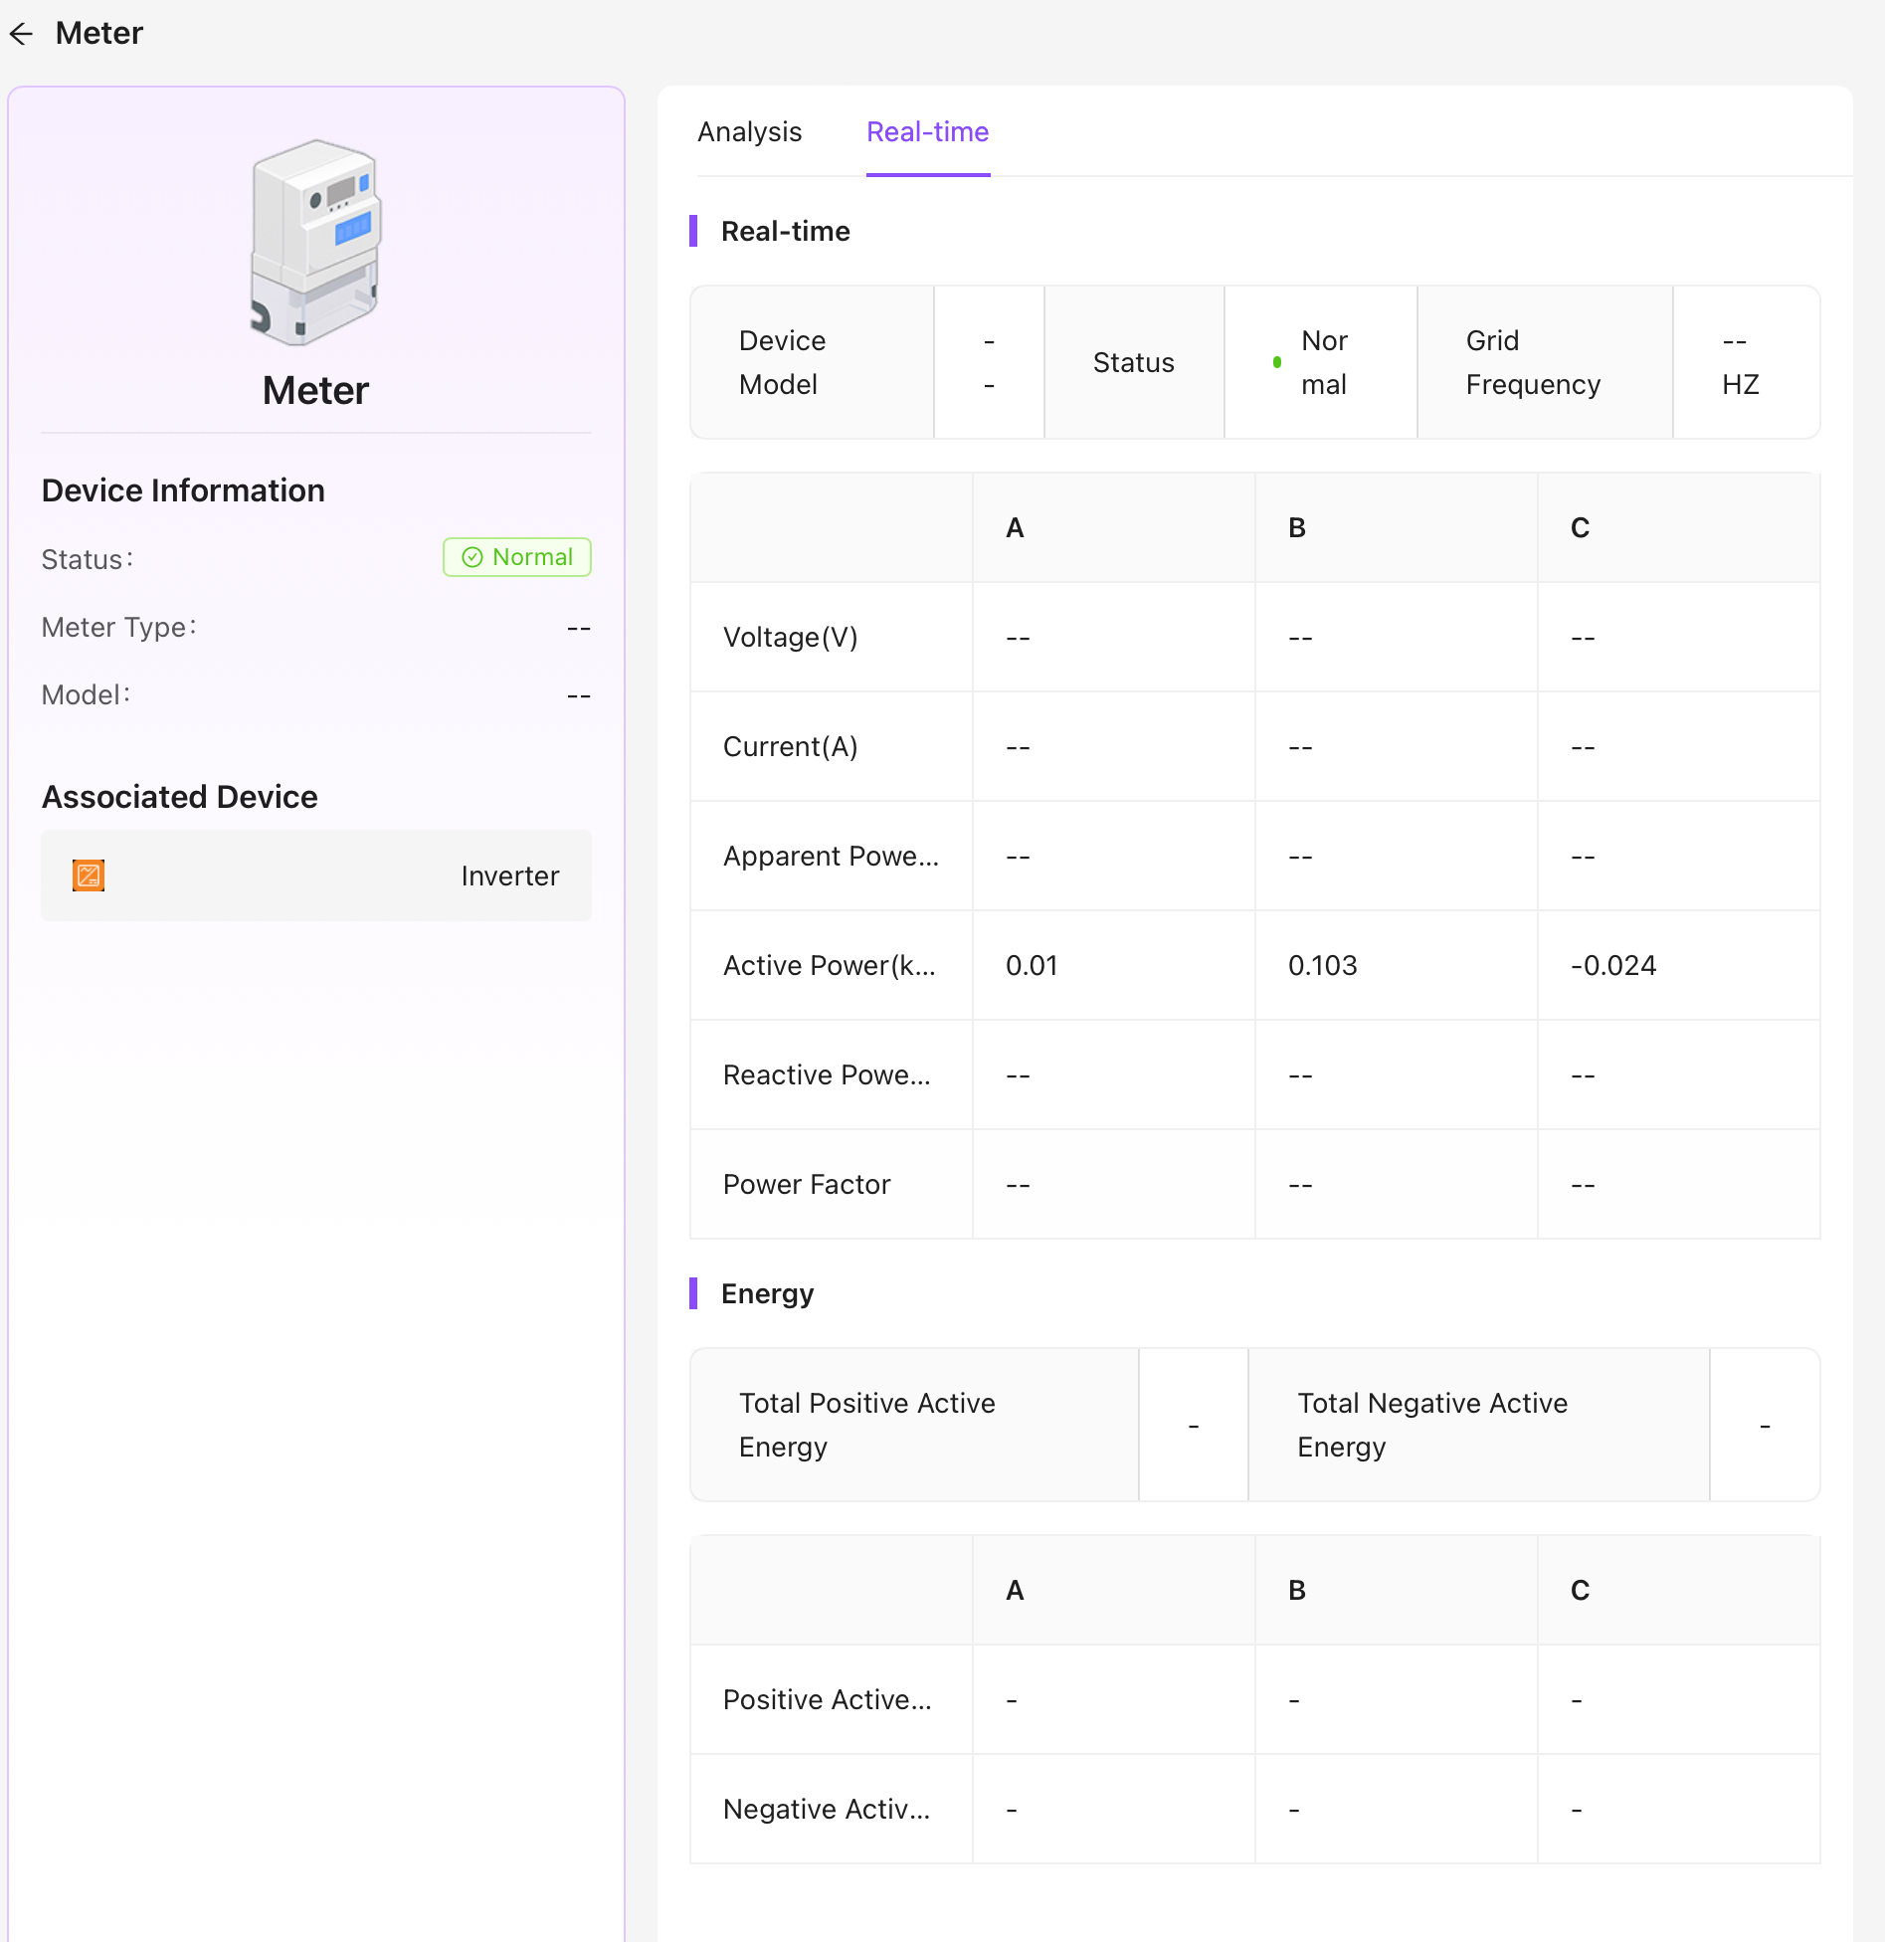Click phase C active power value -0.024
The image size is (1885, 1942).
click(x=1612, y=965)
